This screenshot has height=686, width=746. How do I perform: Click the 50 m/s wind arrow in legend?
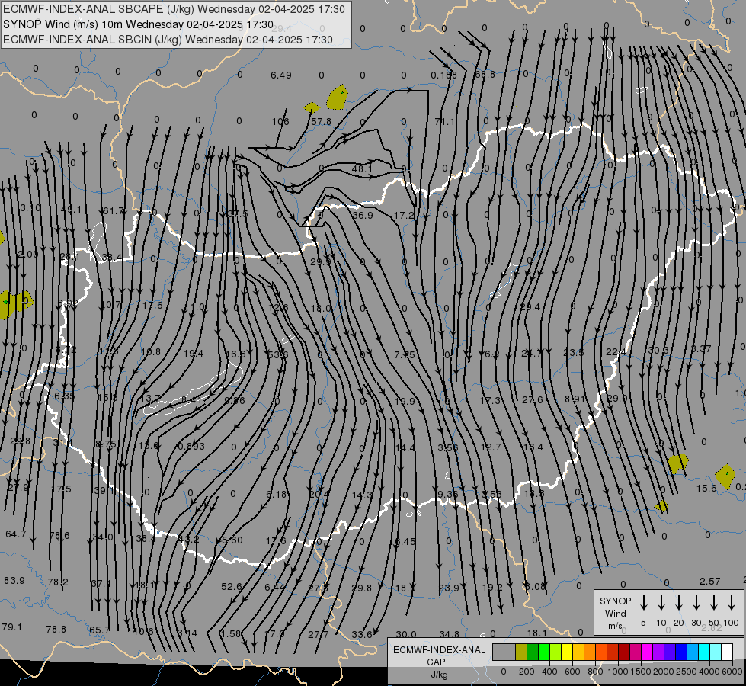tap(714, 603)
